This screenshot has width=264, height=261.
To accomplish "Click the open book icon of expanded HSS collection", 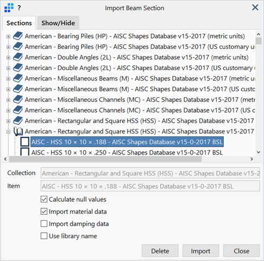I will tap(18, 132).
